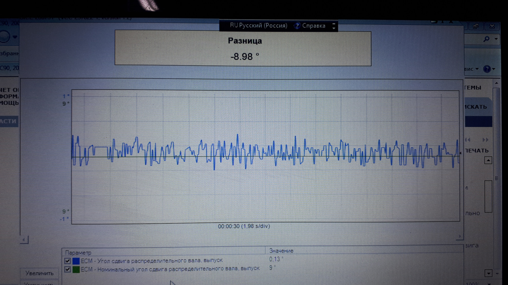Uncheck the ECM exhaust camshaft shift angle checkbox
The height and width of the screenshot is (285, 508).
67,261
